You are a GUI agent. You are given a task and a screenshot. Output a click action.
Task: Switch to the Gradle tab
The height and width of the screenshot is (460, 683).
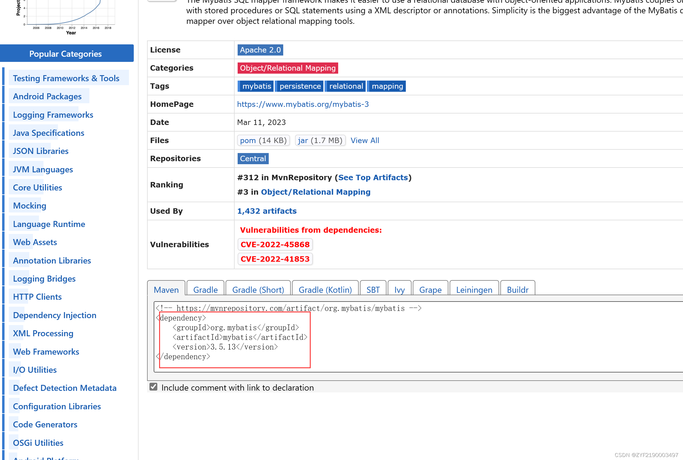[x=205, y=290]
